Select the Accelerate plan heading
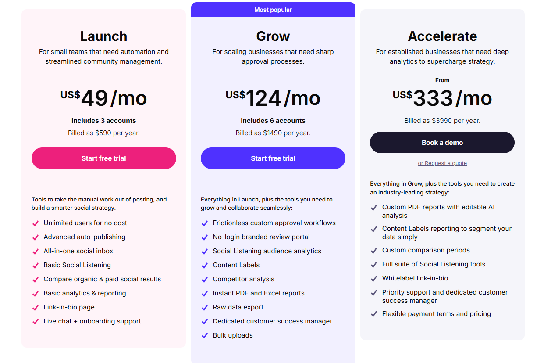551x363 pixels. [x=442, y=36]
